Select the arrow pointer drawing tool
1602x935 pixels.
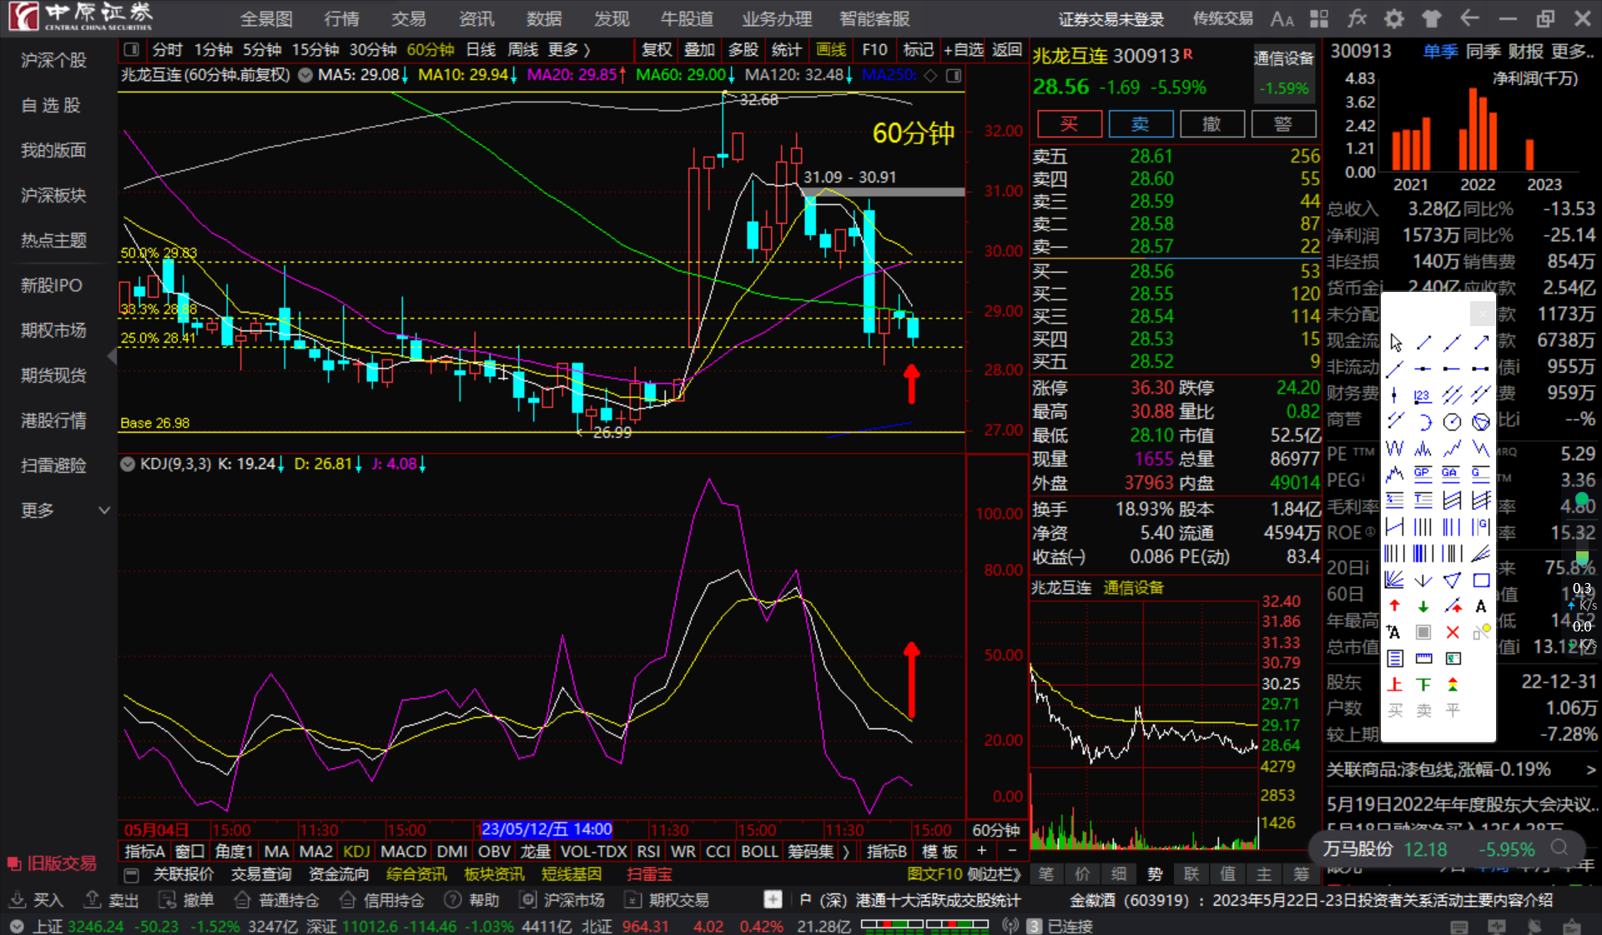(1395, 343)
